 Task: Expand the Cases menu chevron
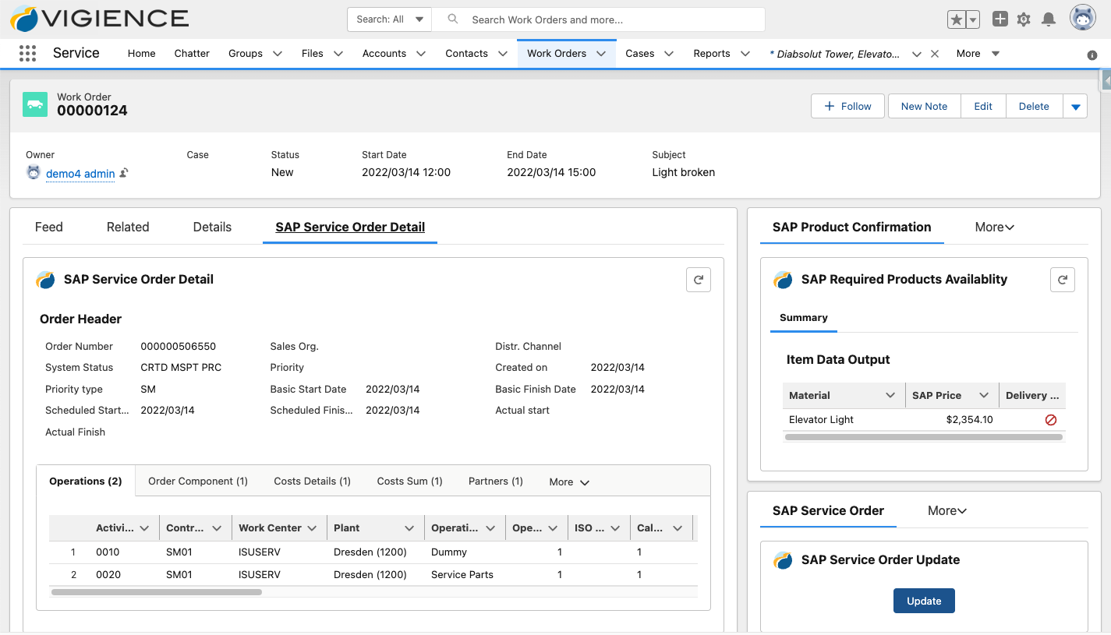[x=669, y=54]
